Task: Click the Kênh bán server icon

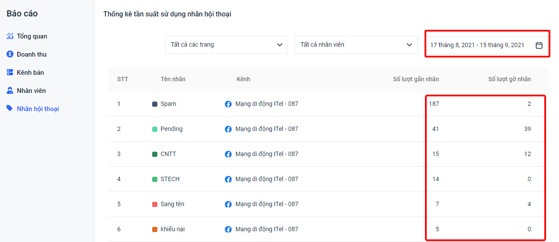Action: tap(10, 73)
